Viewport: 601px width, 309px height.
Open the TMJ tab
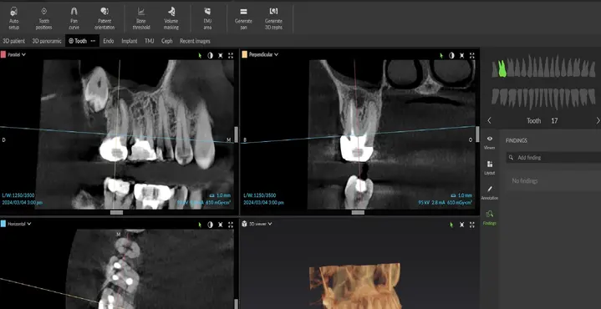coord(149,41)
